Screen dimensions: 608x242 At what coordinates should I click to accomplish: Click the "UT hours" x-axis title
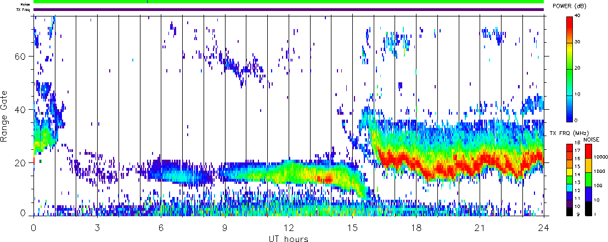289,238
